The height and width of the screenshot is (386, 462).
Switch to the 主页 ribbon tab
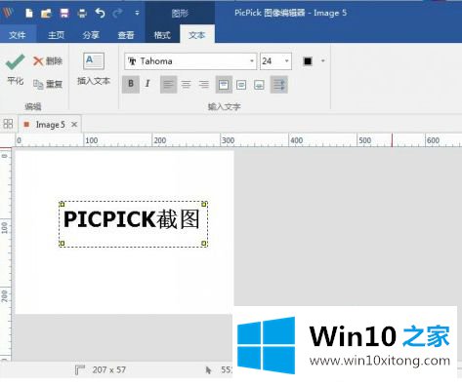pyautogui.click(x=56, y=35)
